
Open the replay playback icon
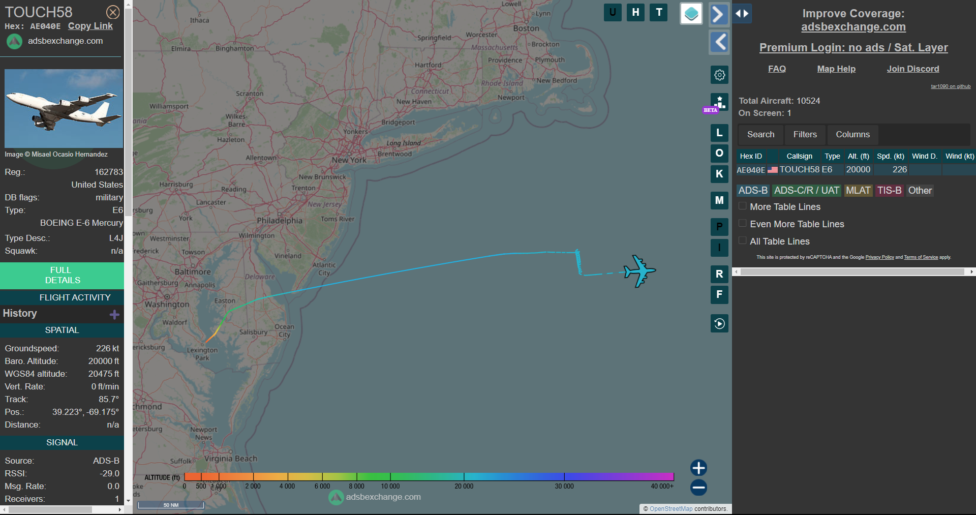[719, 323]
